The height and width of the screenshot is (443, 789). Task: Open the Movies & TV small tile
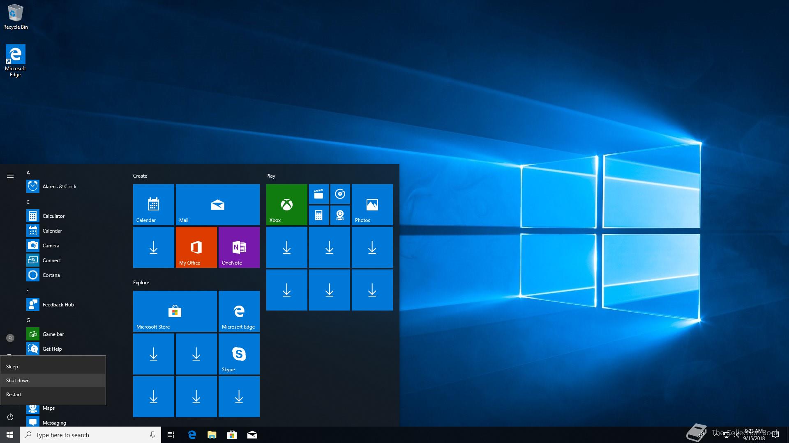[x=318, y=194]
